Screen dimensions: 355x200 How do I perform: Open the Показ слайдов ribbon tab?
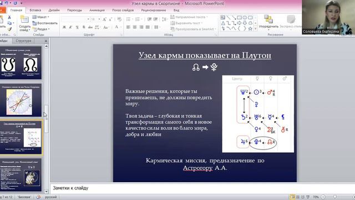tap(123, 10)
